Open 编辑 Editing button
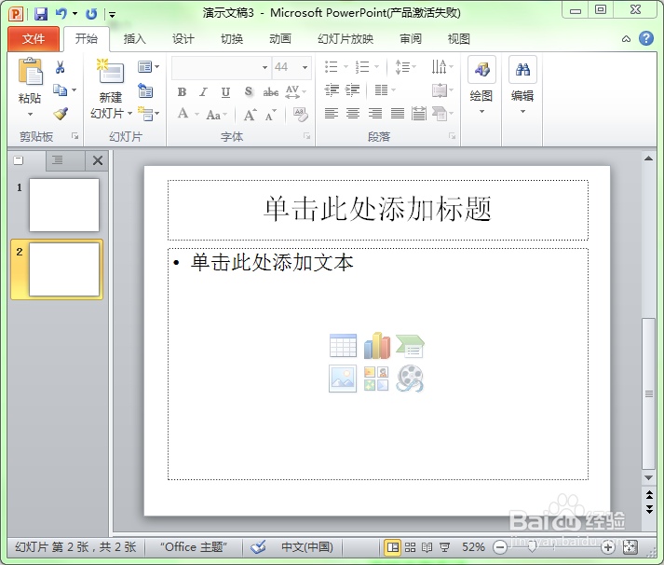Image resolution: width=664 pixels, height=565 pixels. 522,86
